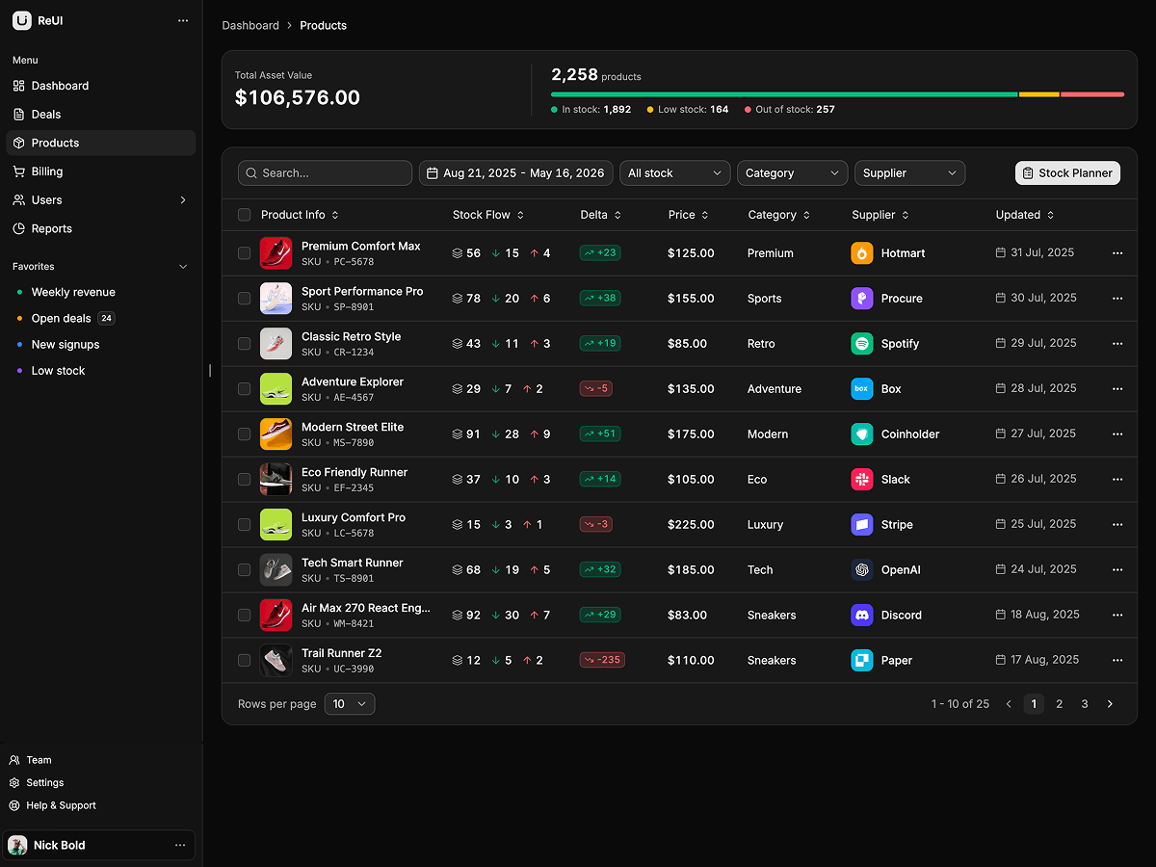Check the Air Max 270 row checkbox
Image resolution: width=1156 pixels, height=867 pixels.
coord(244,616)
